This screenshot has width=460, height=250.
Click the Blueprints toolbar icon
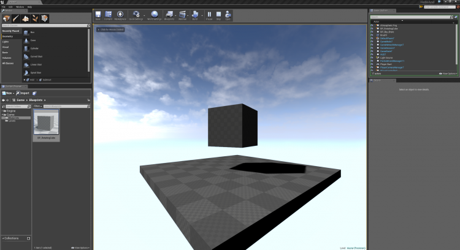(x=169, y=15)
